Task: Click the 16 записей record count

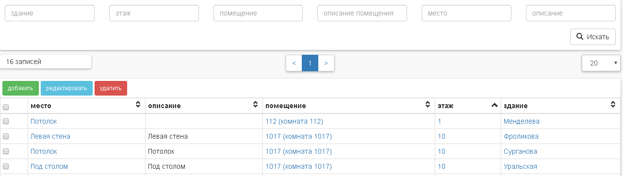Action: point(24,62)
